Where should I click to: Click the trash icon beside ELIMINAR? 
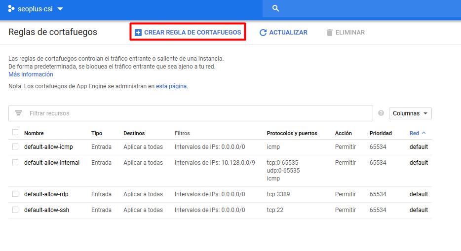click(x=329, y=33)
